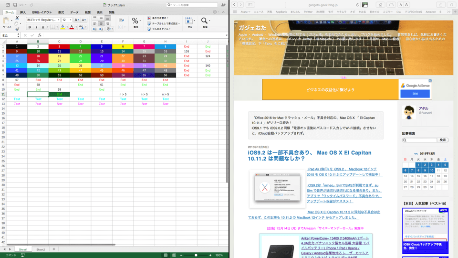
Task: Decrease font size with the A-down icon
Action: point(84,20)
